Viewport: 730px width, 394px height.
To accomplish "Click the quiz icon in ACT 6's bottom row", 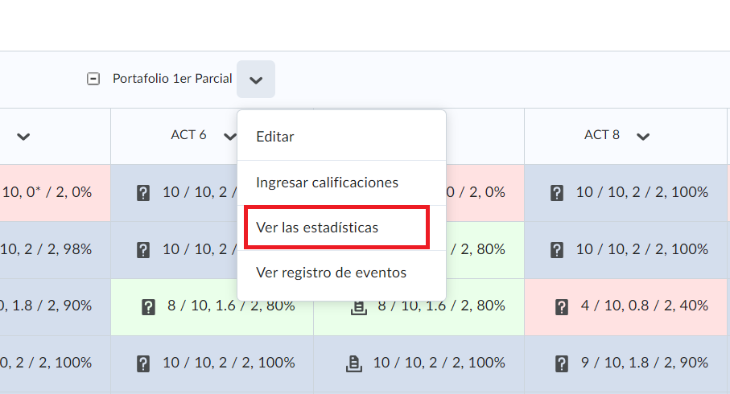I will (143, 363).
